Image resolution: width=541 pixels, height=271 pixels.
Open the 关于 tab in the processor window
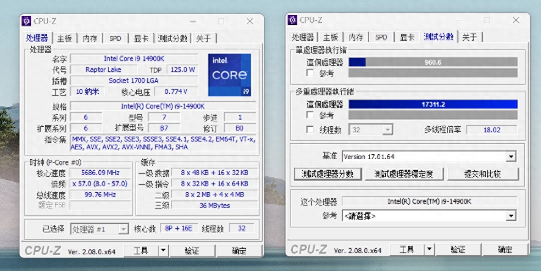point(203,38)
